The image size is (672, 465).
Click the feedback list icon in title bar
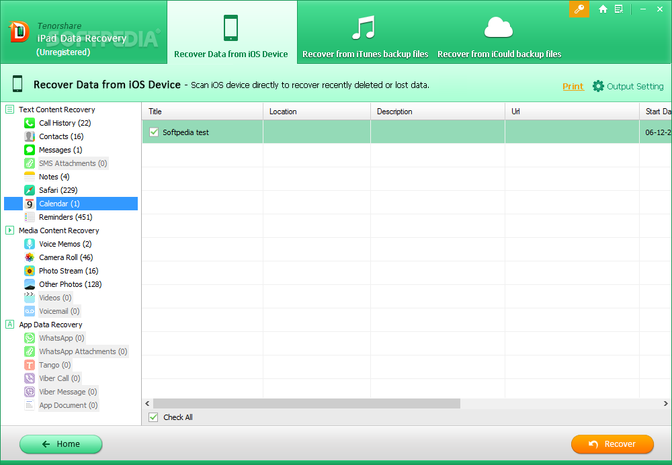619,9
